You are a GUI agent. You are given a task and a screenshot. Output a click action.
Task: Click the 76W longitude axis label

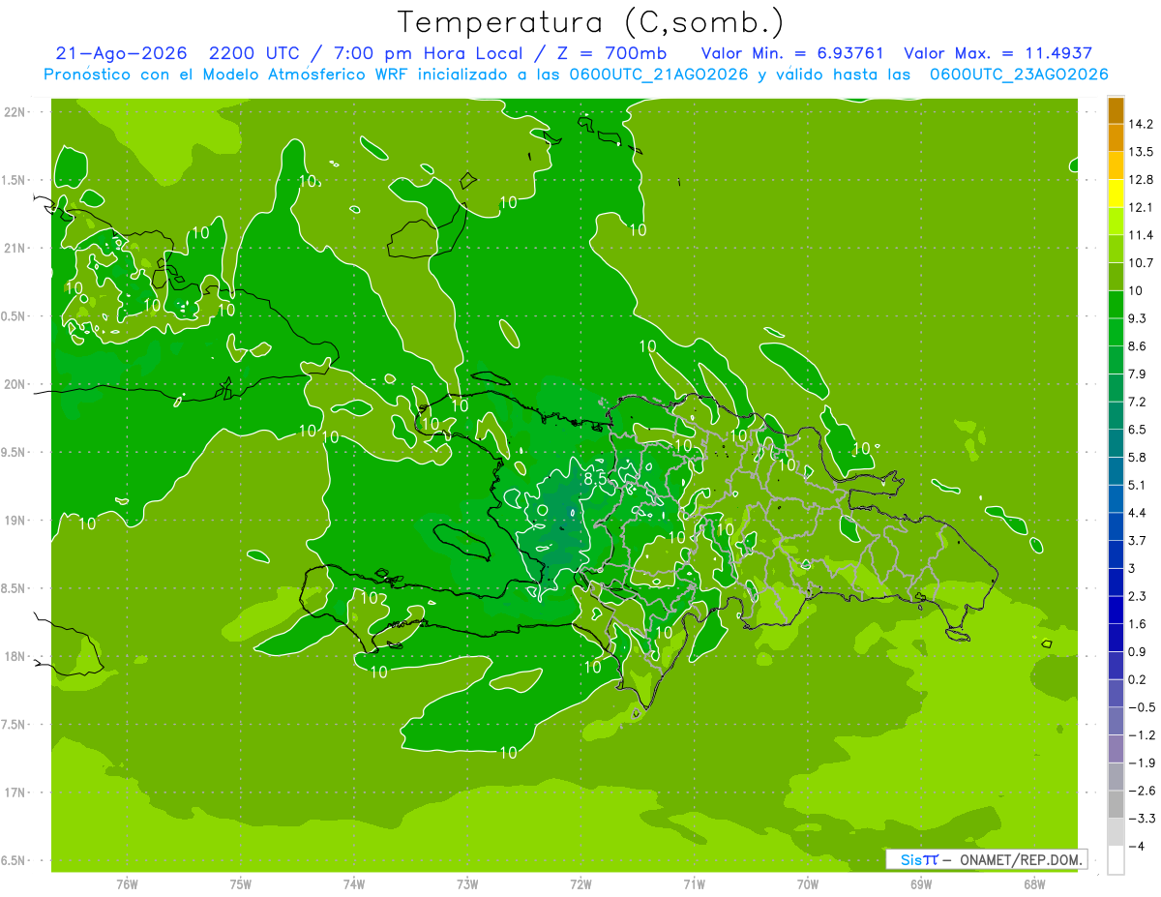click(127, 883)
